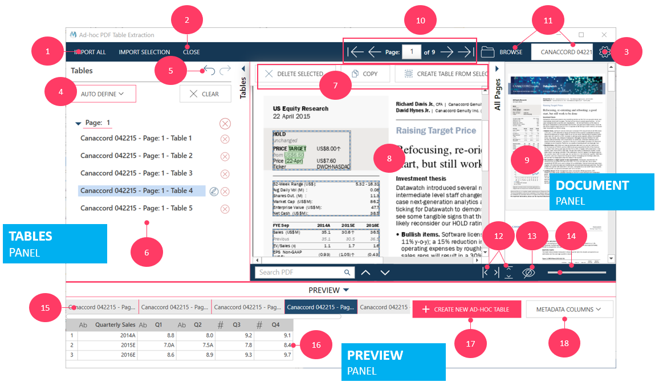Click Import All
This screenshot has height=386, width=659.
(x=90, y=52)
